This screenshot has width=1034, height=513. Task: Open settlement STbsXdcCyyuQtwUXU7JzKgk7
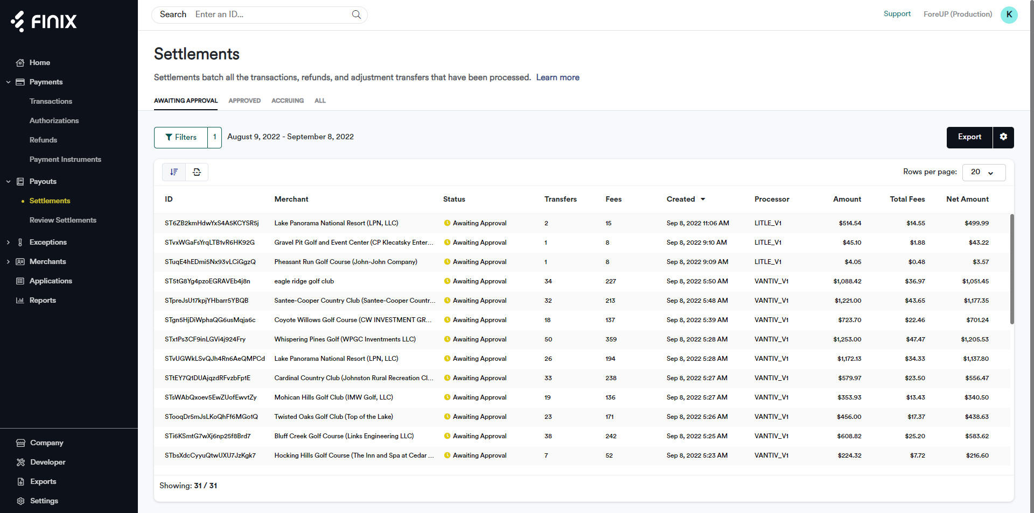point(210,455)
